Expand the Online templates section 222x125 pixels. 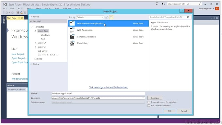31,64
